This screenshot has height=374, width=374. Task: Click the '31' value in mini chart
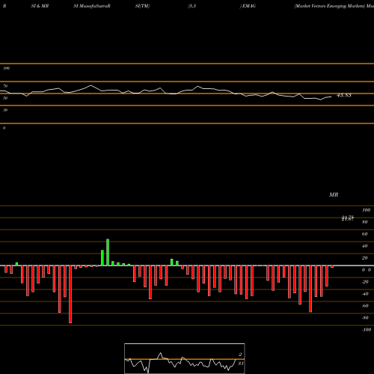(240, 364)
